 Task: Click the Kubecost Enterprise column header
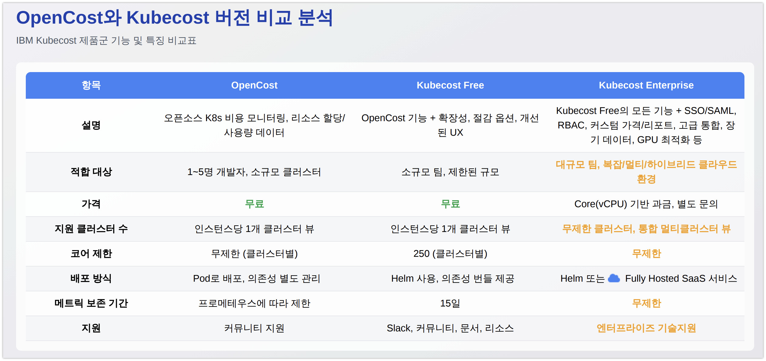click(646, 85)
